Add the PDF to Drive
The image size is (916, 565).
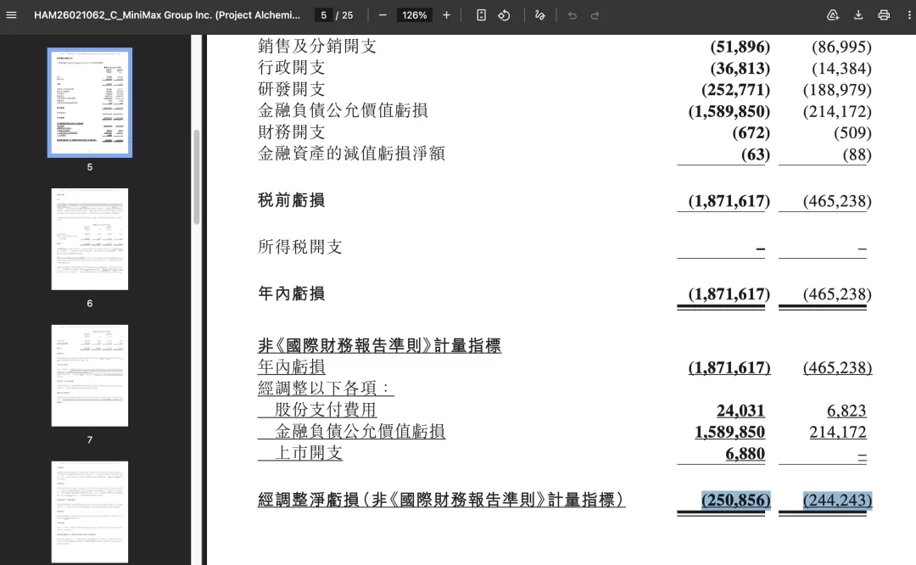(x=833, y=14)
